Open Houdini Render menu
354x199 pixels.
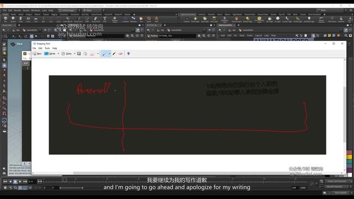tap(18, 11)
